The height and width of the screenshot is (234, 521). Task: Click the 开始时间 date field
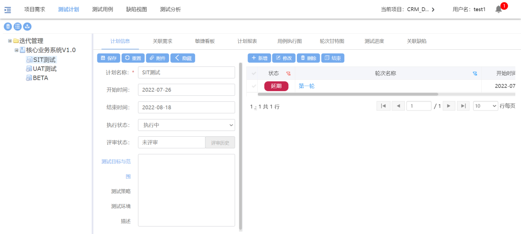186,89
